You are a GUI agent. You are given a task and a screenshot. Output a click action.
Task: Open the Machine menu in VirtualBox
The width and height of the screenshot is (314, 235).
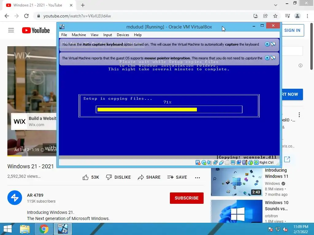click(79, 35)
